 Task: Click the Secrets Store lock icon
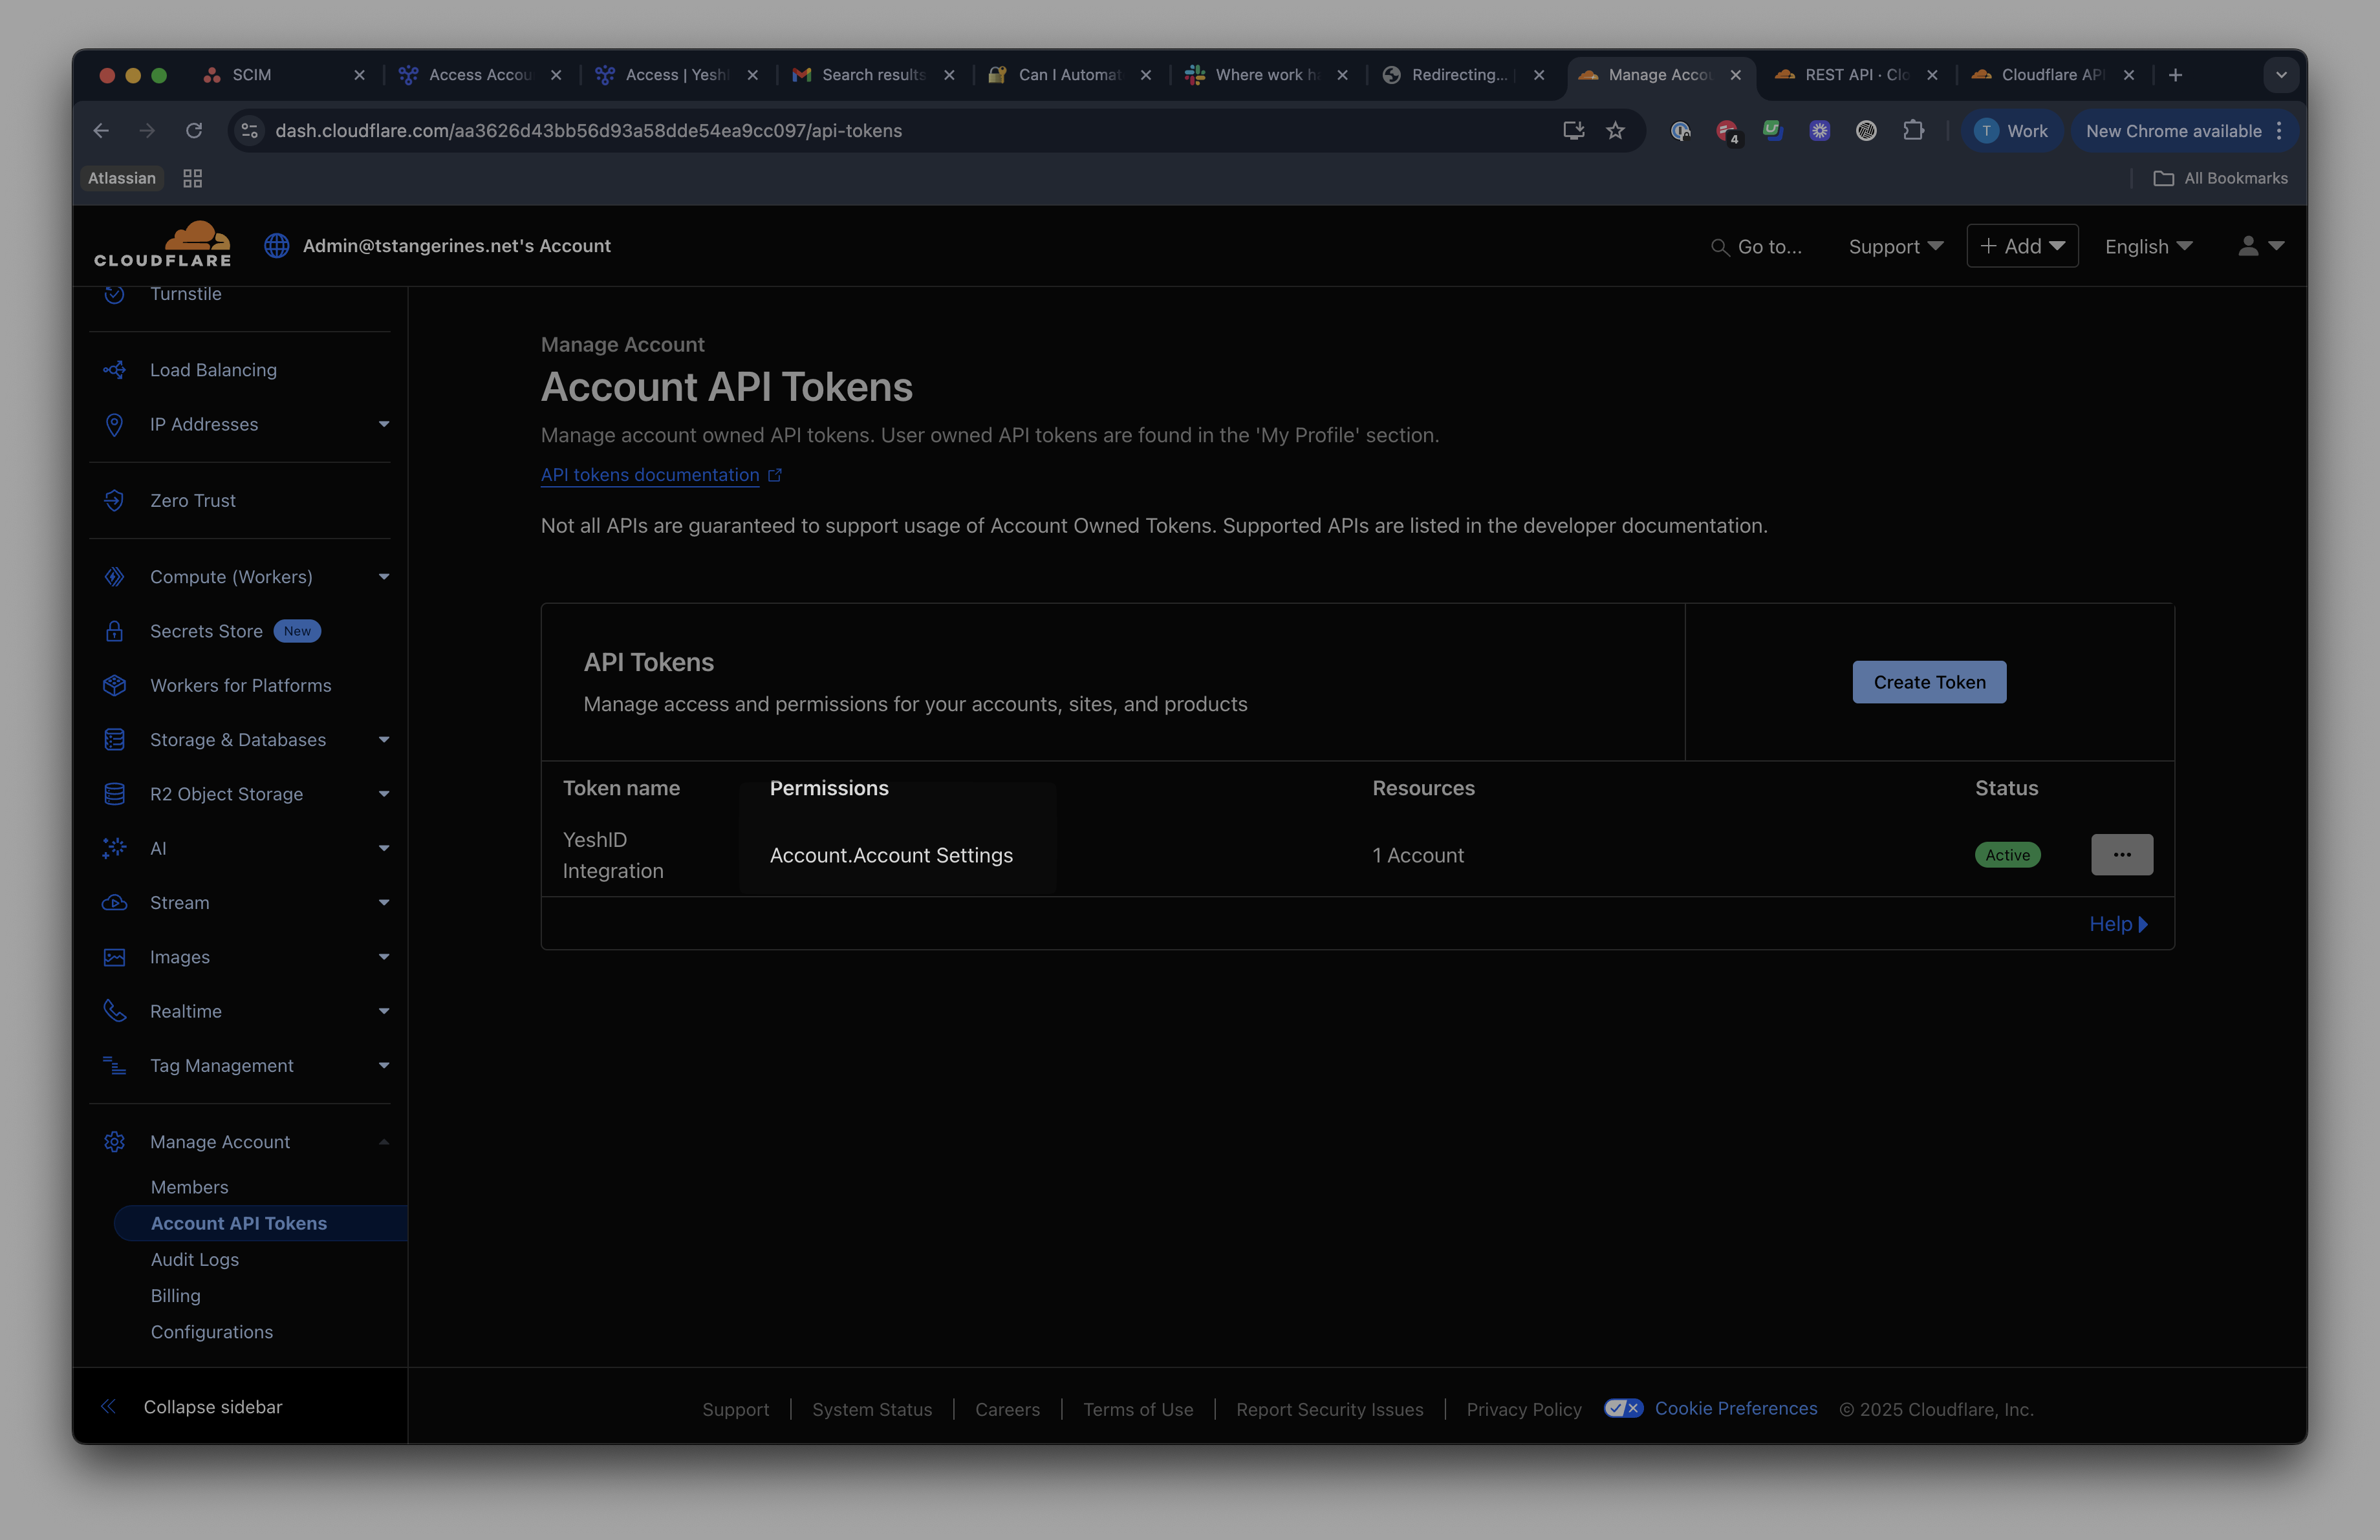point(114,632)
